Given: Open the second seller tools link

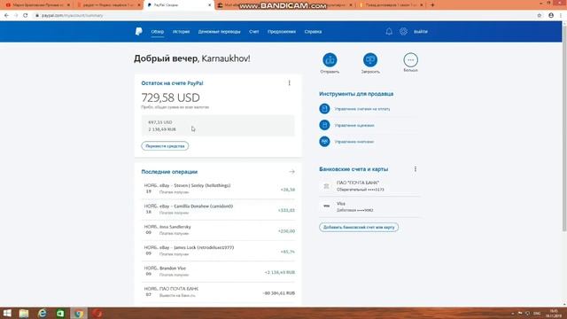Looking at the screenshot, I should (x=354, y=125).
